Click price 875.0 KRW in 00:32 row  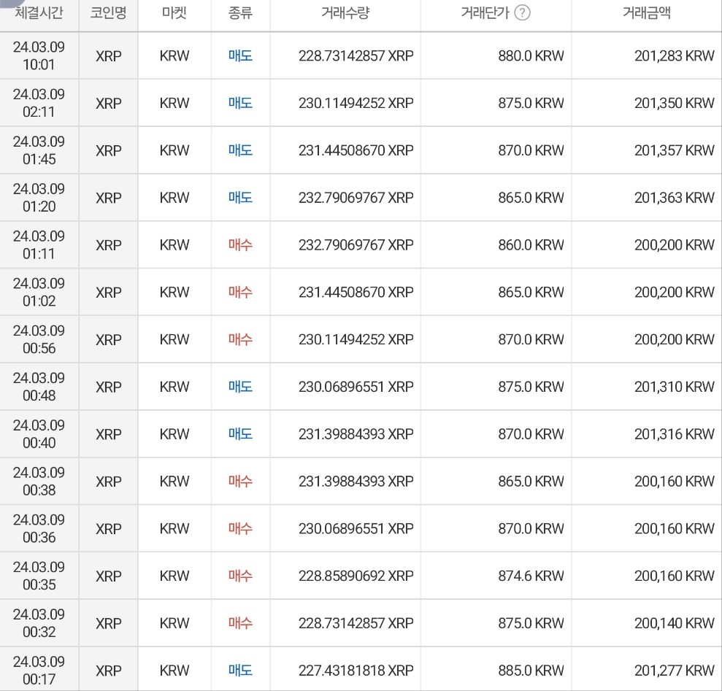coord(531,623)
